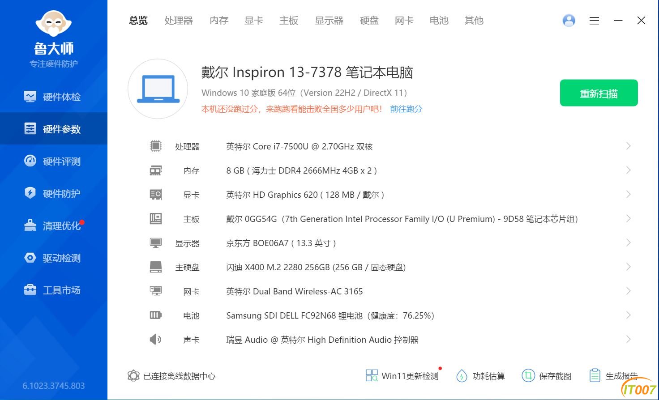This screenshot has width=659, height=400.
Task: Switch to the 电池 tab
Action: [x=439, y=21]
